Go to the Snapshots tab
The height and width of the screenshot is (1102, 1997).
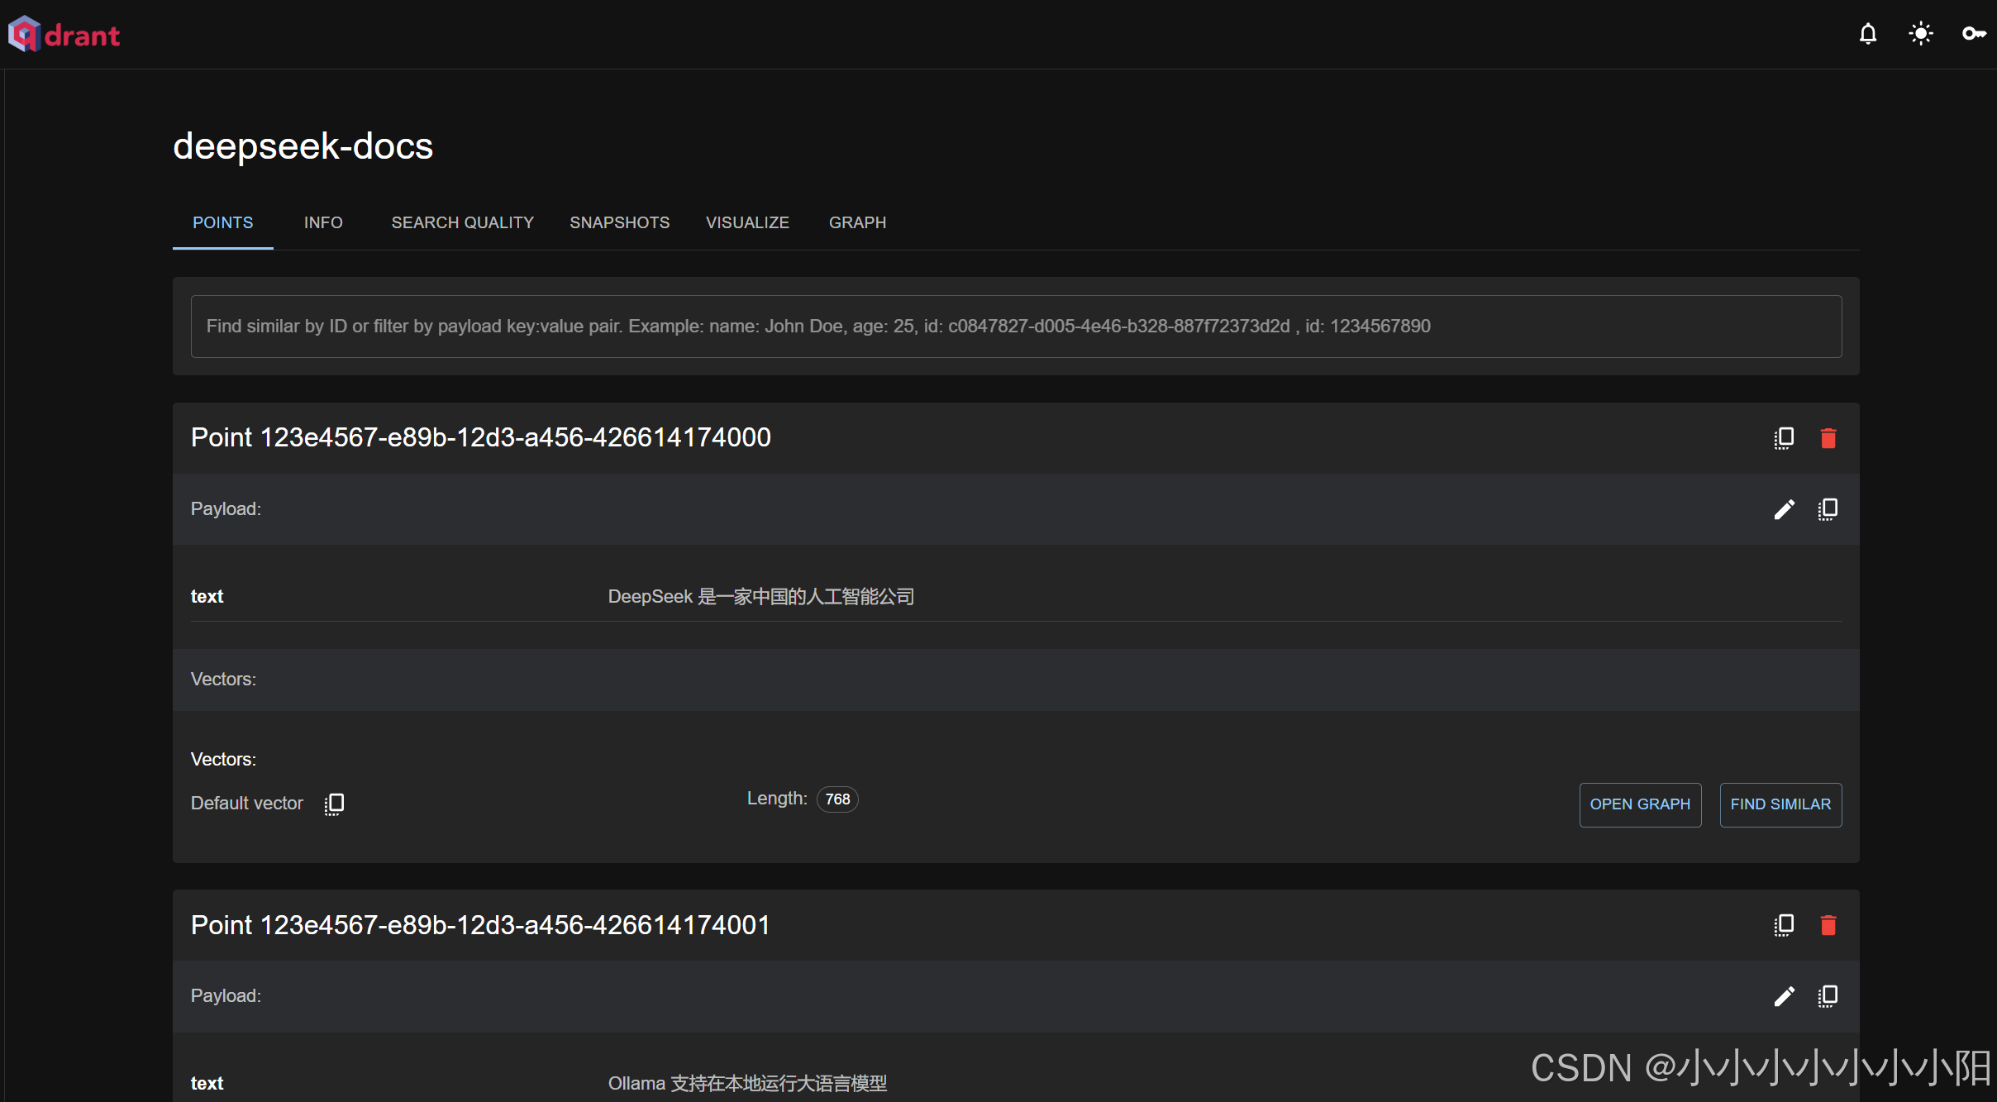point(620,222)
